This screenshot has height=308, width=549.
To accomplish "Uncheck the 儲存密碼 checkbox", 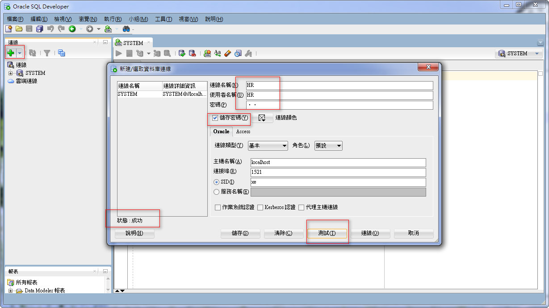I will (215, 118).
